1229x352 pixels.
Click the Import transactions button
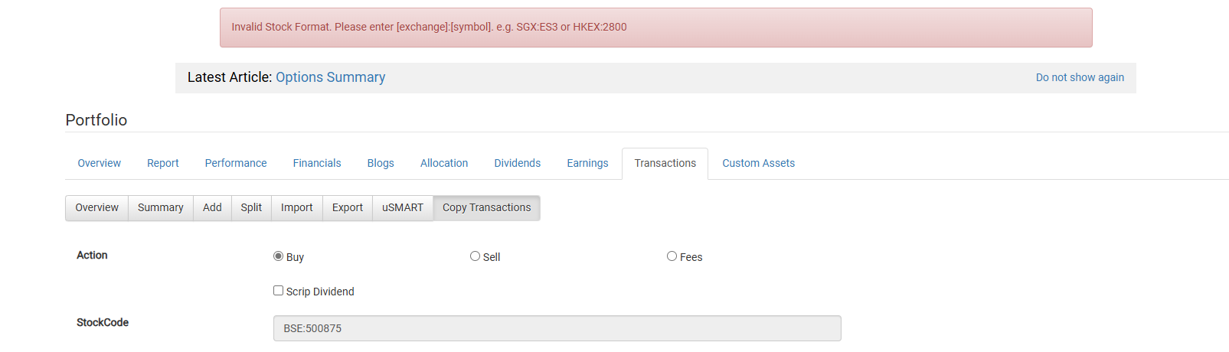(296, 207)
